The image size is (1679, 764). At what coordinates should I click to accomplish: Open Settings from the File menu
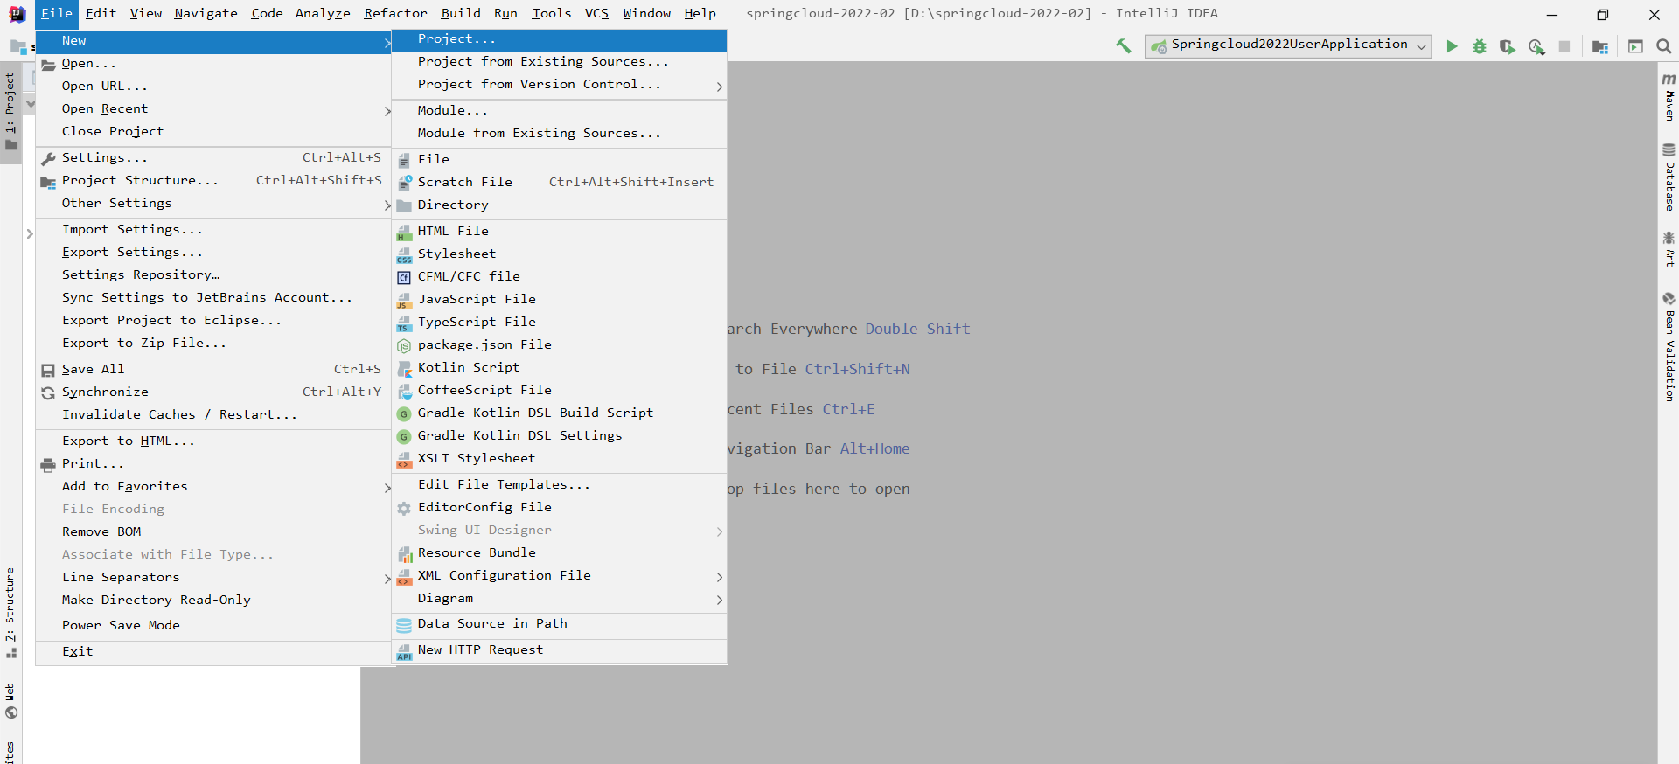pyautogui.click(x=213, y=157)
